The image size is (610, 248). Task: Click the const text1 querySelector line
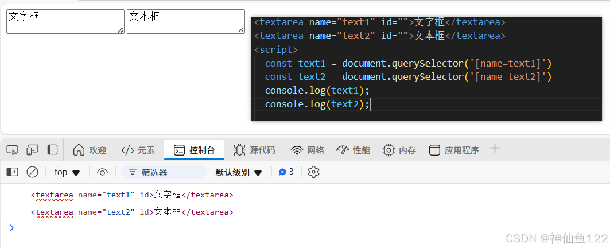[x=408, y=63]
